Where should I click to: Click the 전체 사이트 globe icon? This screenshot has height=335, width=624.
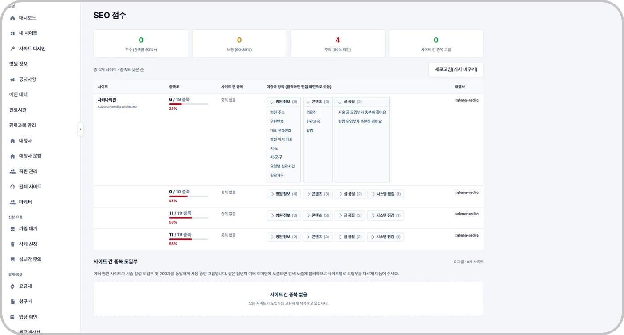[12, 187]
